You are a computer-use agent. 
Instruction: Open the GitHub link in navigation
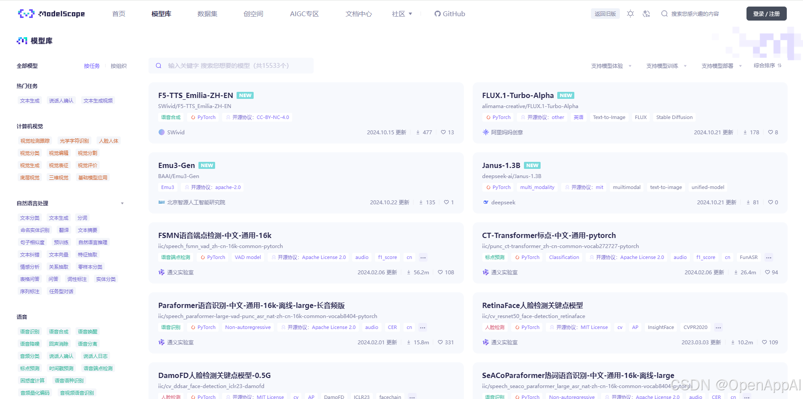click(450, 14)
